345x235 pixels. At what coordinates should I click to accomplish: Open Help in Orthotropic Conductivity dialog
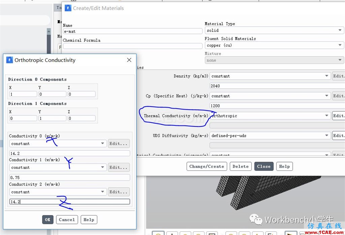coord(89,220)
